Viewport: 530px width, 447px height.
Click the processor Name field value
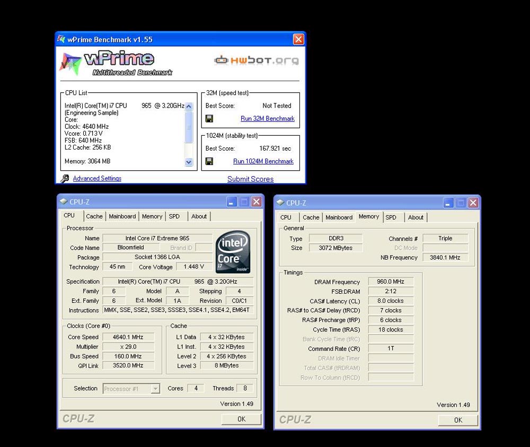click(x=157, y=238)
